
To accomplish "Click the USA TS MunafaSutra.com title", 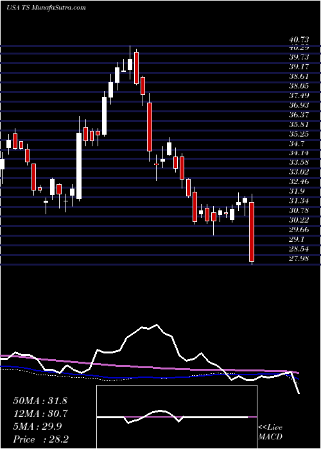I will pyautogui.click(x=46, y=8).
